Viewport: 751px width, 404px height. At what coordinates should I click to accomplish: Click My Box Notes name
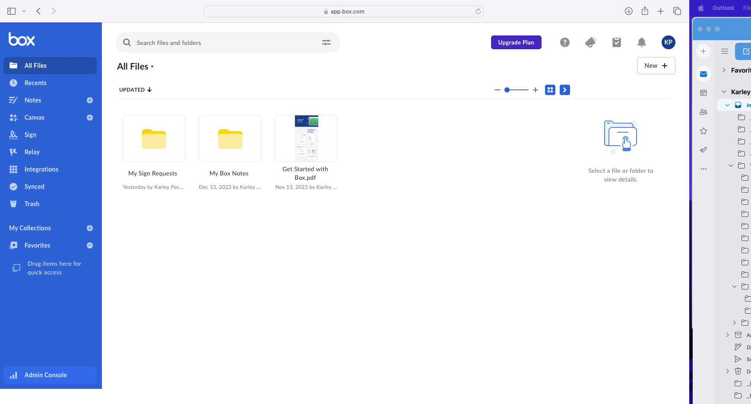(x=229, y=173)
